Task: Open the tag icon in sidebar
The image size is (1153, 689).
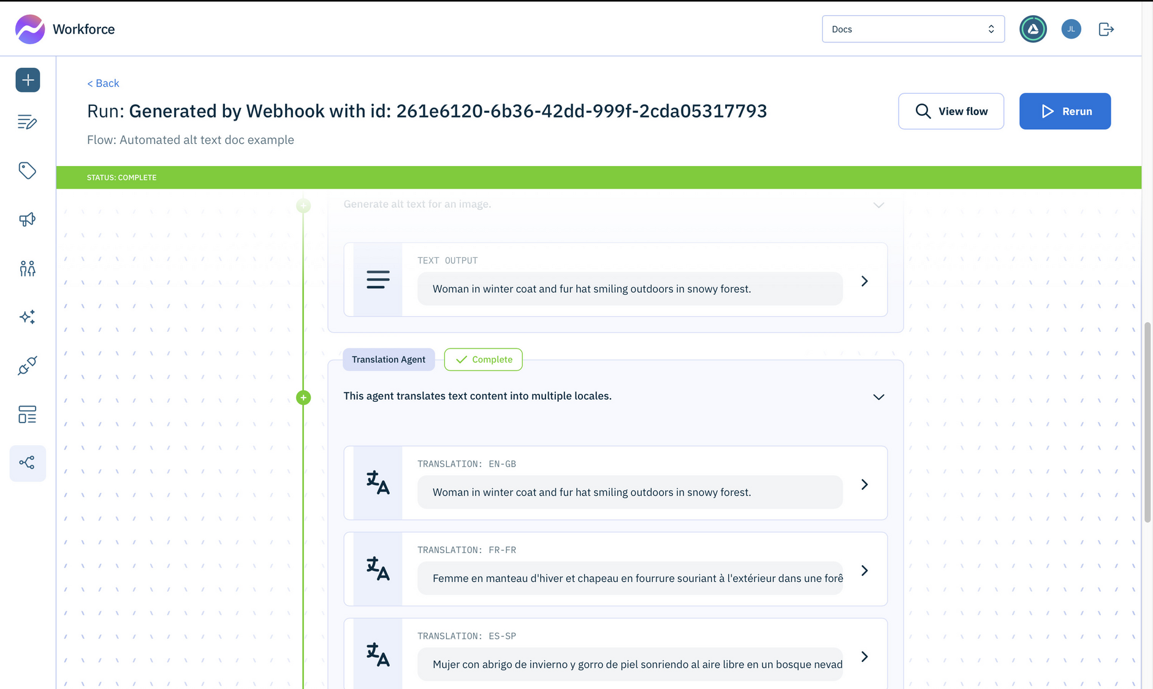Action: pyautogui.click(x=28, y=170)
